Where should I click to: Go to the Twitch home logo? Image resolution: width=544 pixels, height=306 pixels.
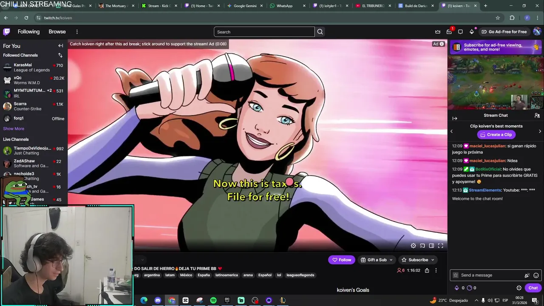coord(6,32)
